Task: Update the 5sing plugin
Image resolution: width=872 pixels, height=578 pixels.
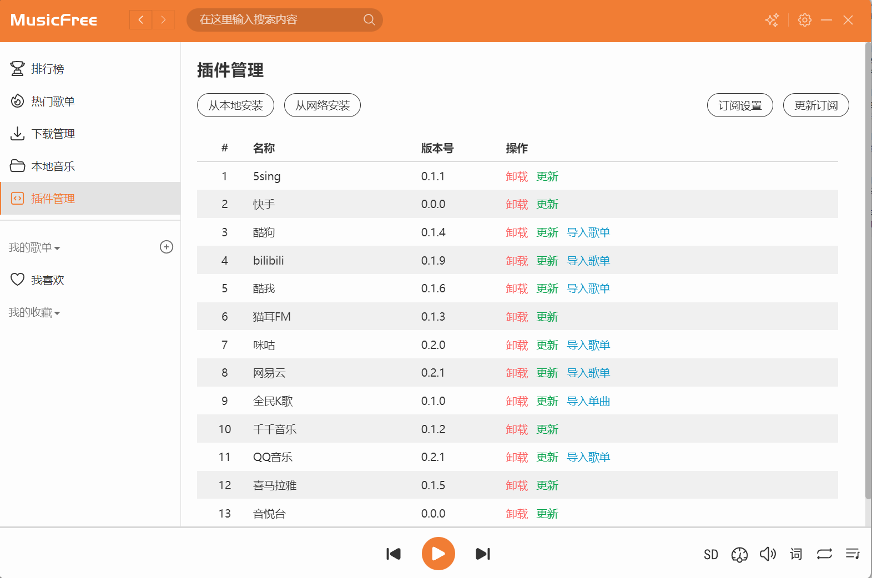Action: click(x=547, y=176)
